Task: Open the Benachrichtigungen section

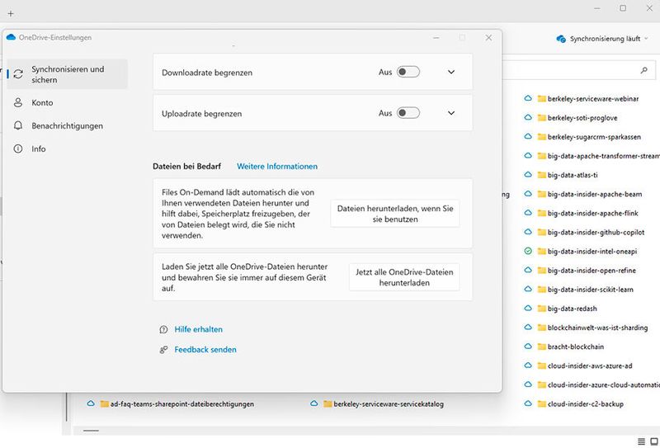Action: (x=67, y=126)
